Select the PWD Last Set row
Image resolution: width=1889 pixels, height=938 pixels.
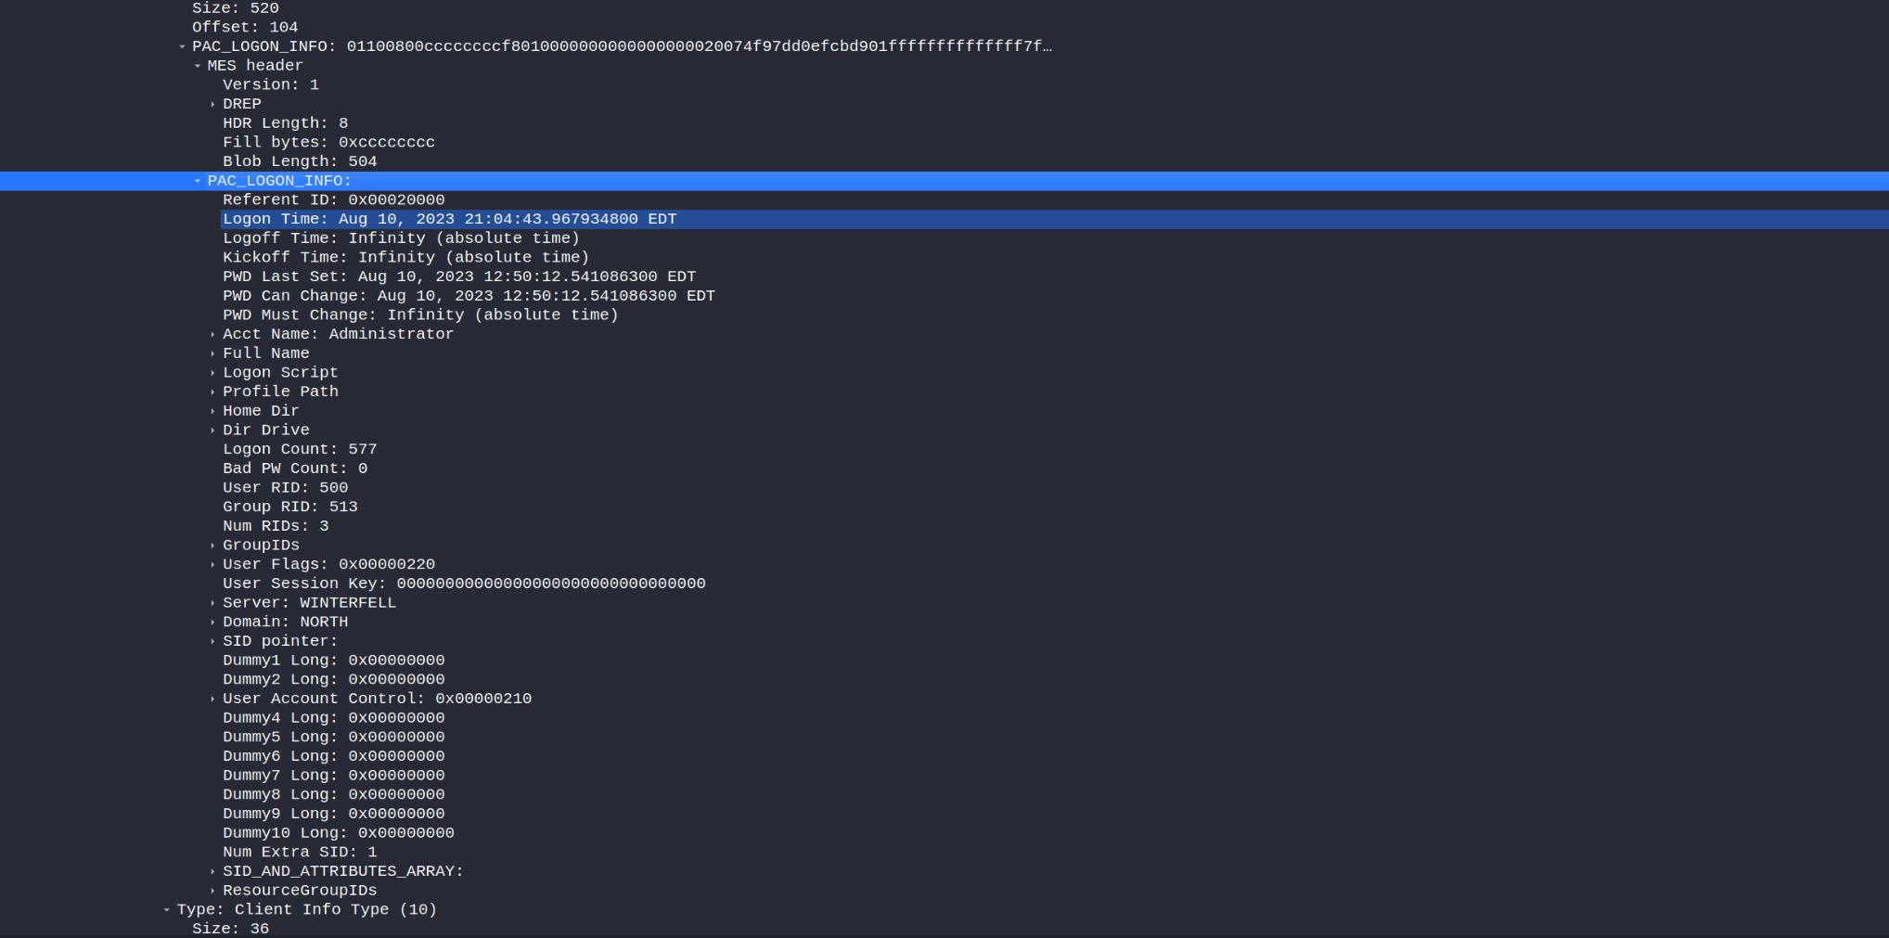coord(458,276)
